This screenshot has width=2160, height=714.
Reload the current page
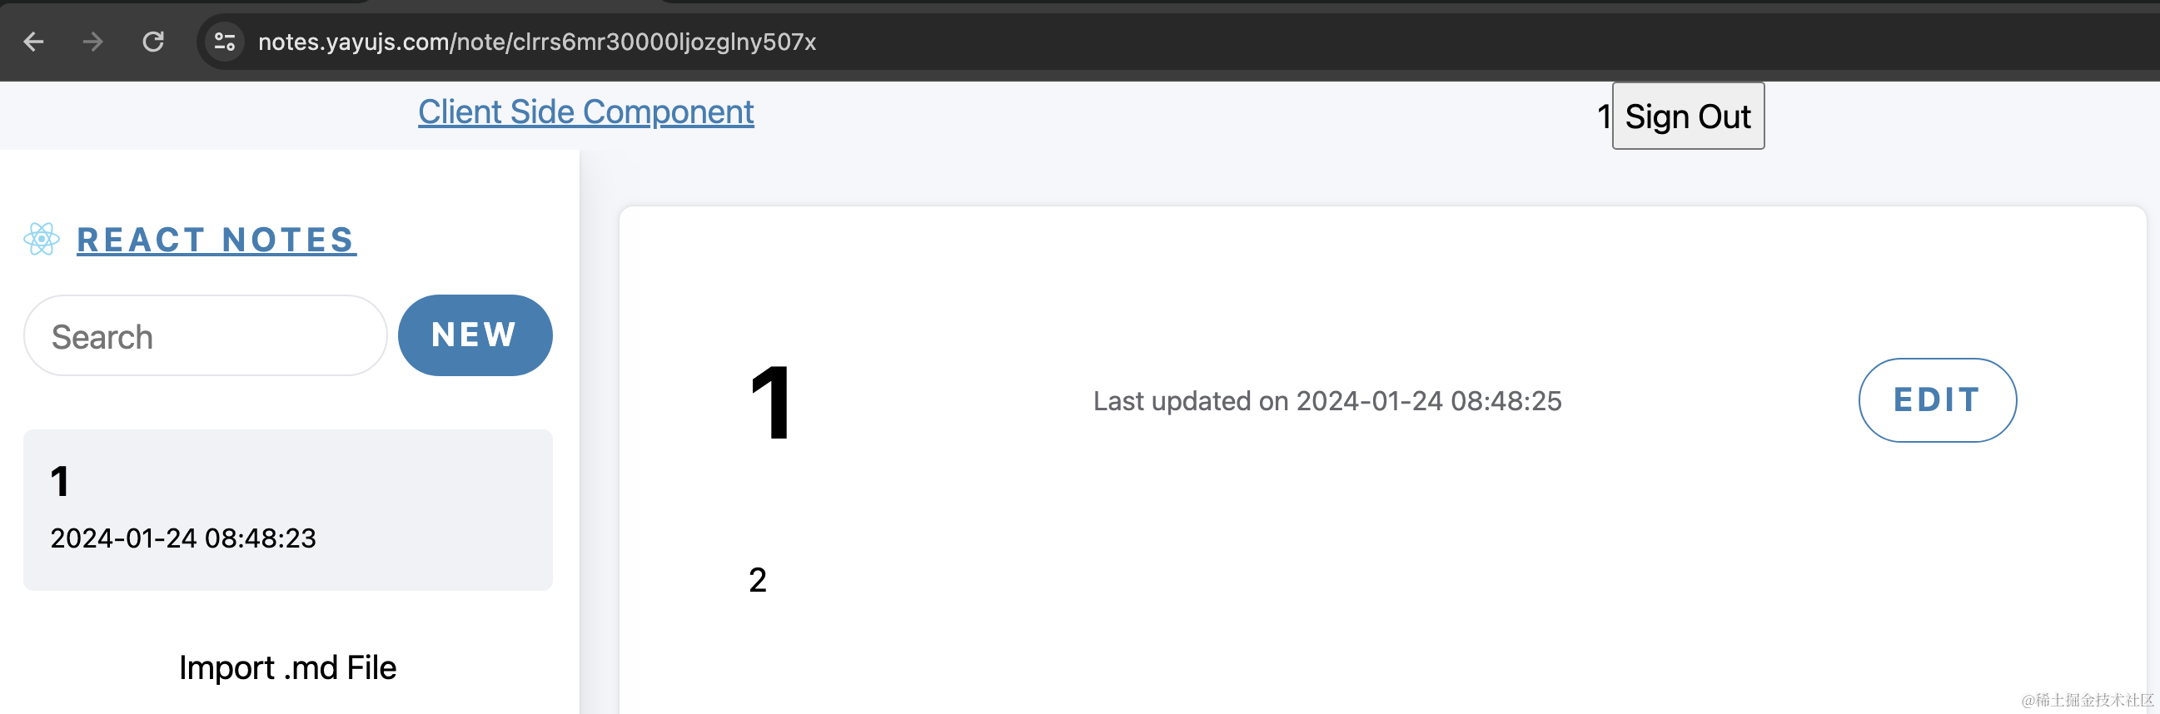pos(152,41)
